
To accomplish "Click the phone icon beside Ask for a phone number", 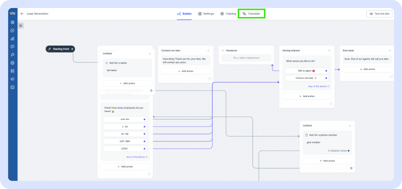I will coord(307,135).
